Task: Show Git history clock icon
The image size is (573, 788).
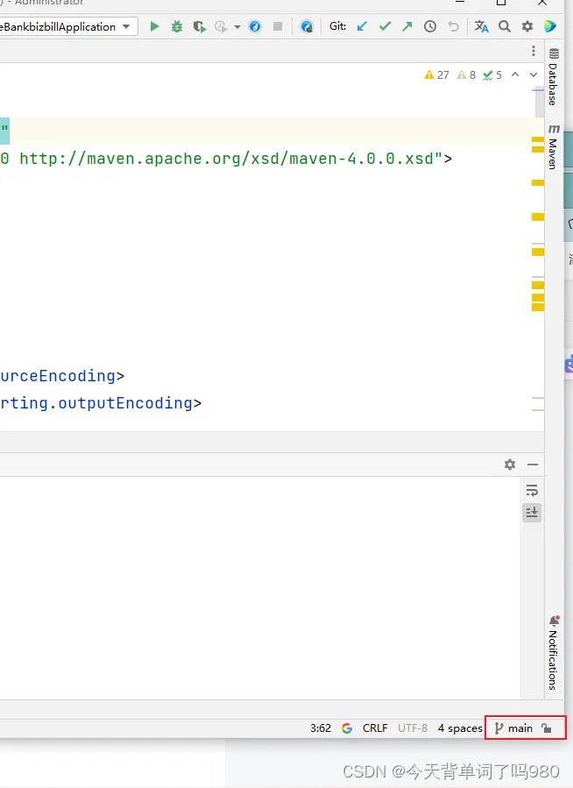Action: coord(430,26)
